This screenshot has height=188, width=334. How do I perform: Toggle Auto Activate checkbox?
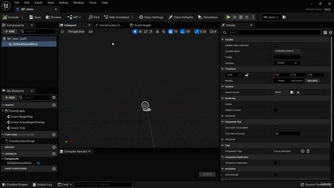click(x=276, y=174)
